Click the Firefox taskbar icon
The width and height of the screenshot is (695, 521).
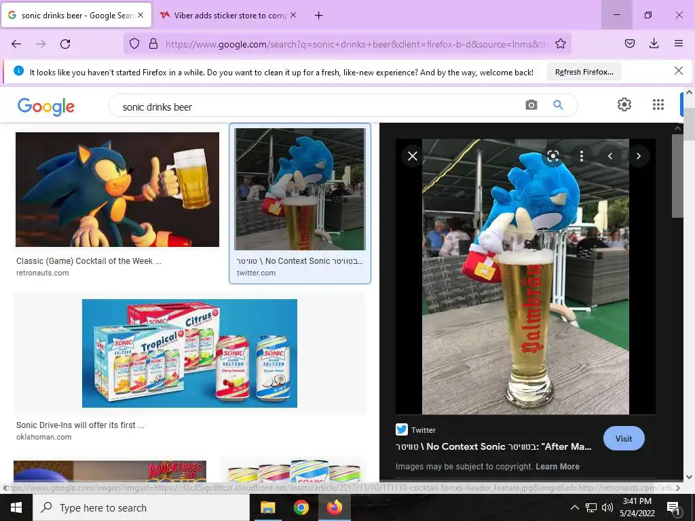pos(335,507)
